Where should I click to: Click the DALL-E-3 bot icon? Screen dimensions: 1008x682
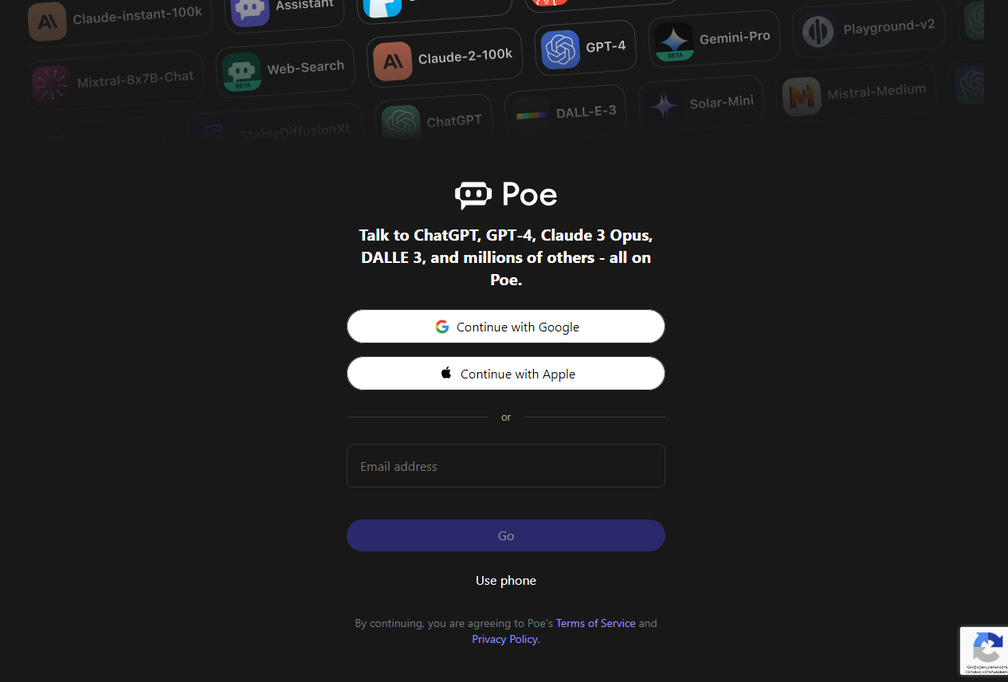530,115
